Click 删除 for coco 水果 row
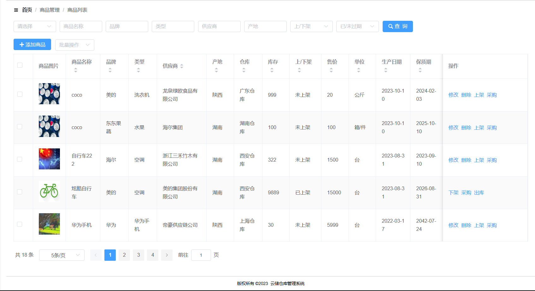This screenshot has width=535, height=291. coord(466,128)
